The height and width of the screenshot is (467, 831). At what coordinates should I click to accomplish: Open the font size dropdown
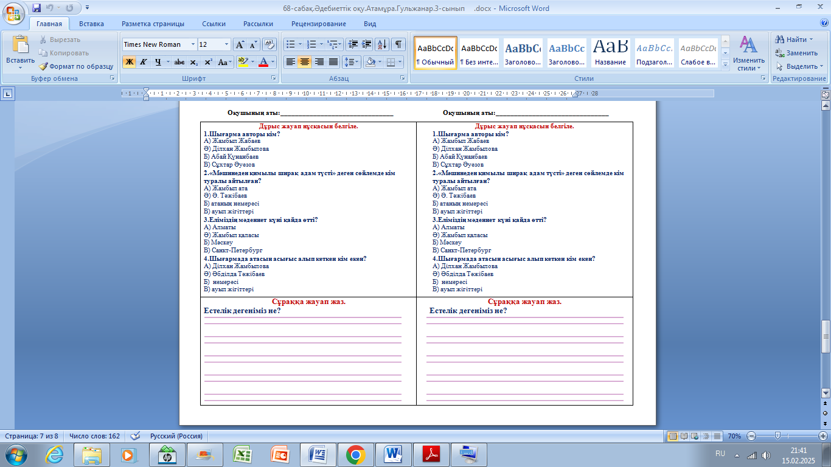(x=227, y=44)
